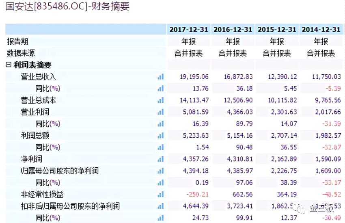Open chart icon for 营业总成本 row
Screen dimensions: 345x223
click(161, 100)
